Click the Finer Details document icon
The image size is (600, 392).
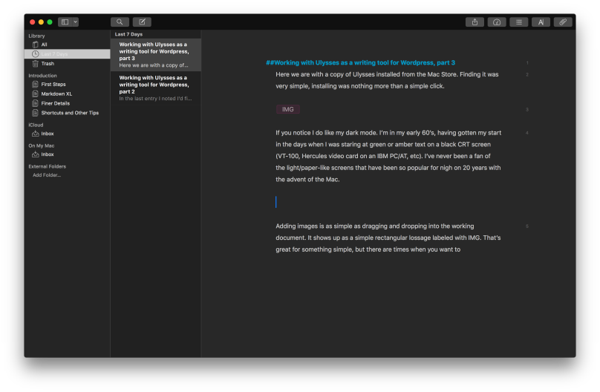tap(35, 103)
